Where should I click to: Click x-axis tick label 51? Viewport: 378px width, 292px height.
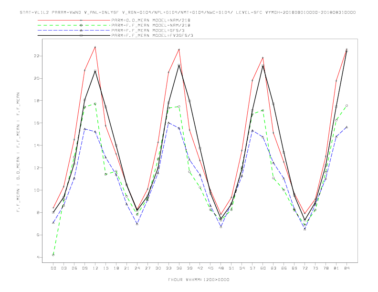[x=231, y=268]
